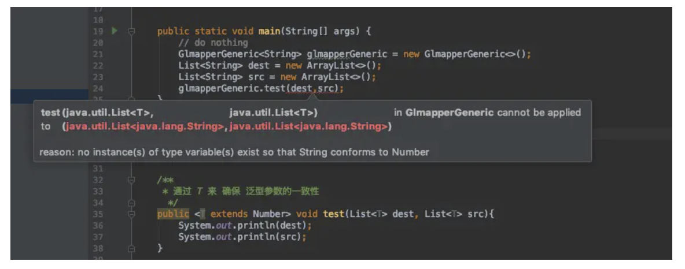Click line number 36 in the gutter

pyautogui.click(x=97, y=226)
